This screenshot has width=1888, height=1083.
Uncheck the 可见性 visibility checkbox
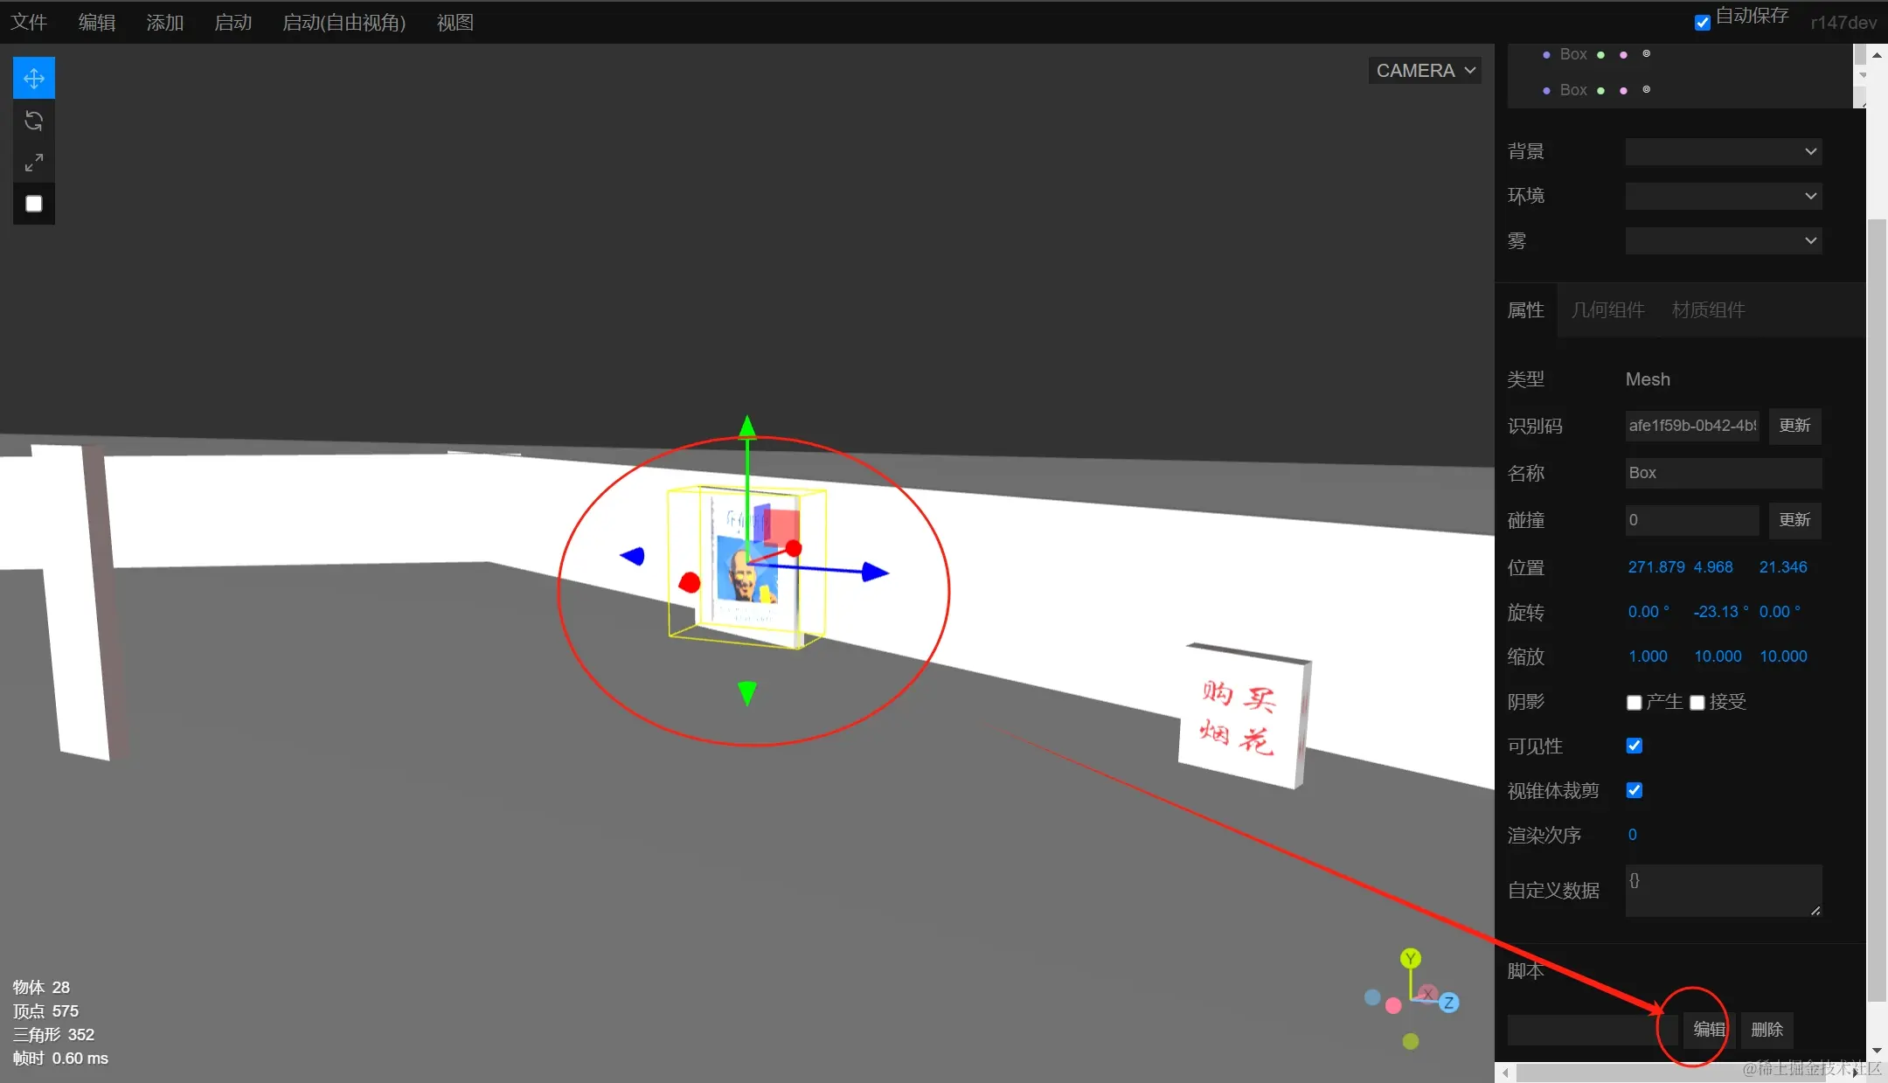coord(1634,746)
